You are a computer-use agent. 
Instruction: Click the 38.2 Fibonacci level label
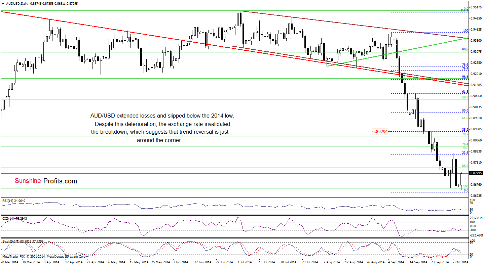[466, 129]
